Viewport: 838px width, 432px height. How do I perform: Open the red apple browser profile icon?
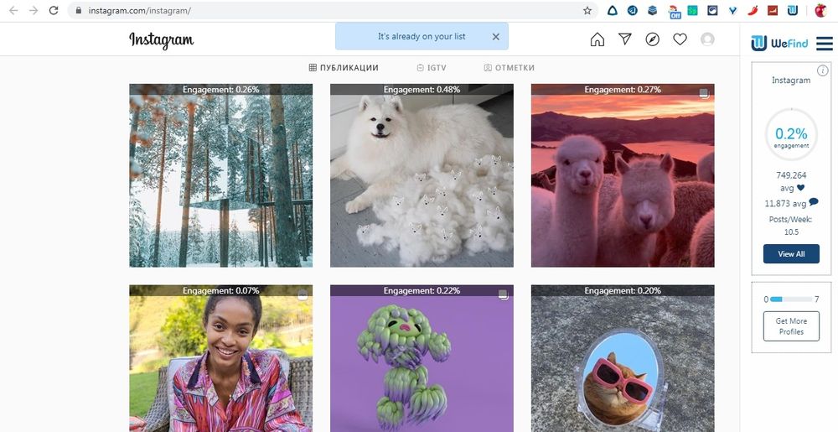821,10
